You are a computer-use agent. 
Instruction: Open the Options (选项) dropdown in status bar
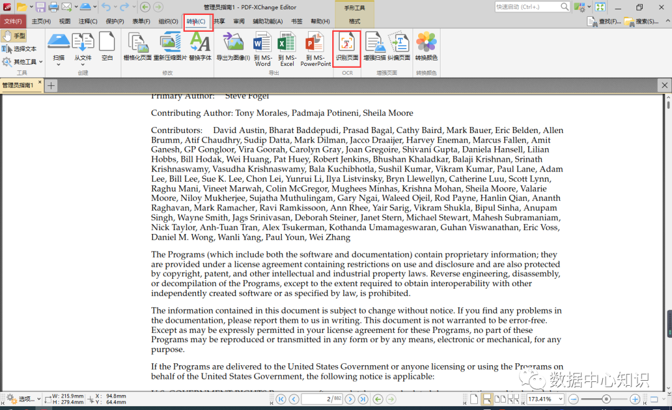click(24, 399)
